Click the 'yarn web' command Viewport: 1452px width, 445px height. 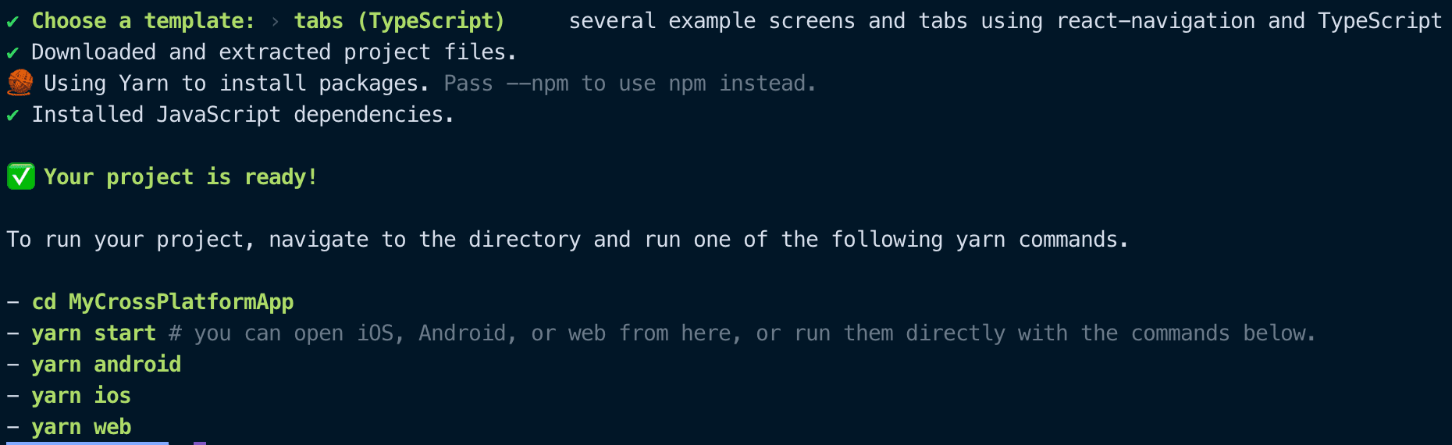click(x=81, y=427)
